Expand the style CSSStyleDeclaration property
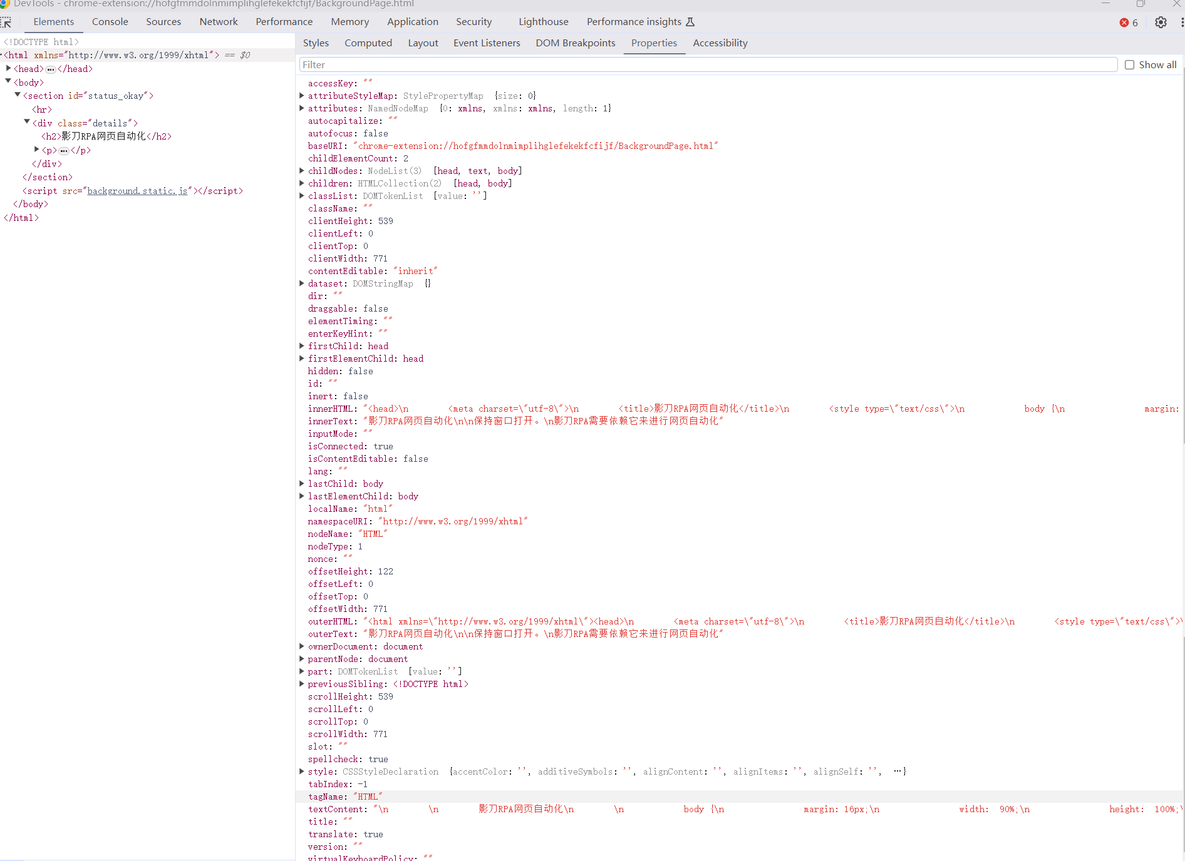1185x861 pixels. coord(302,772)
